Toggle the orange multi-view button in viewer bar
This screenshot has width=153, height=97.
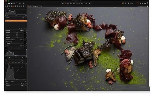[29, 6]
